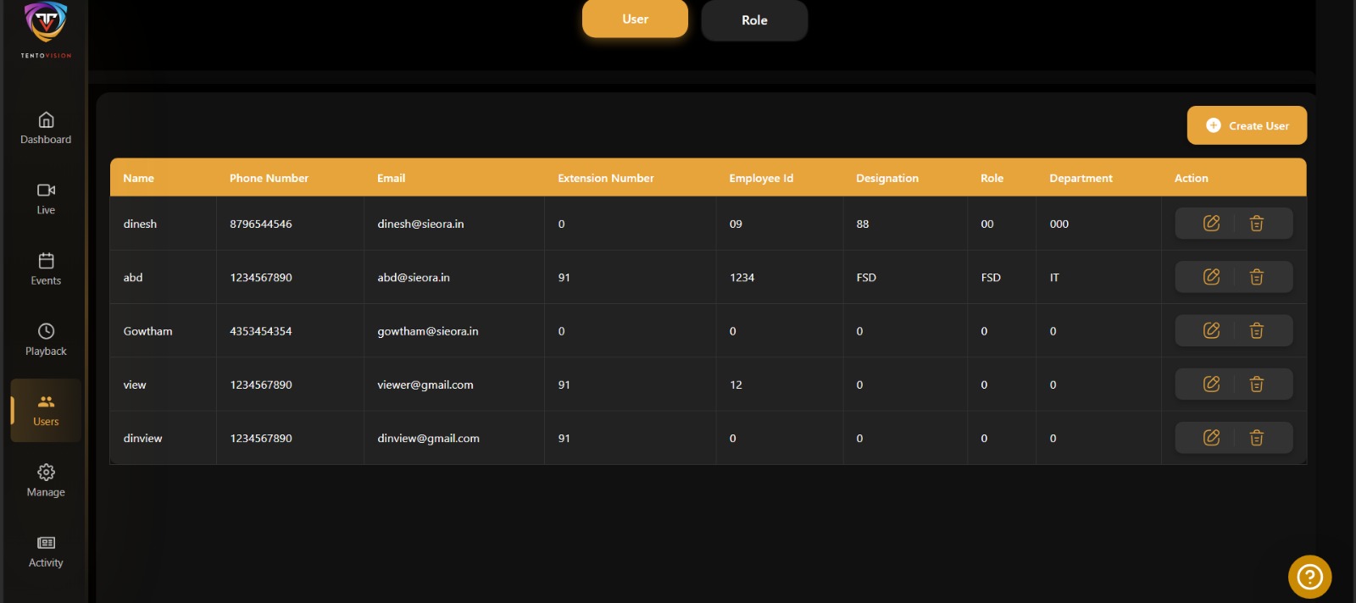This screenshot has height=603, width=1356.
Task: Delete the dinview user
Action: (1256, 438)
